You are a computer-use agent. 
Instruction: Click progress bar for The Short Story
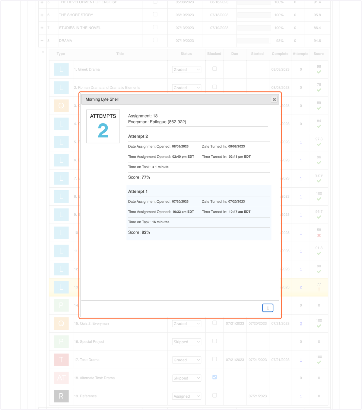tap(254, 15)
